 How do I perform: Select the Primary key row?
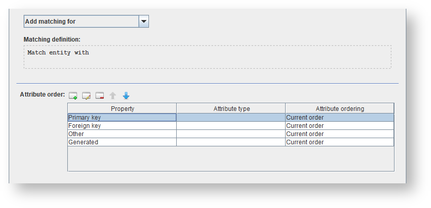coord(122,118)
